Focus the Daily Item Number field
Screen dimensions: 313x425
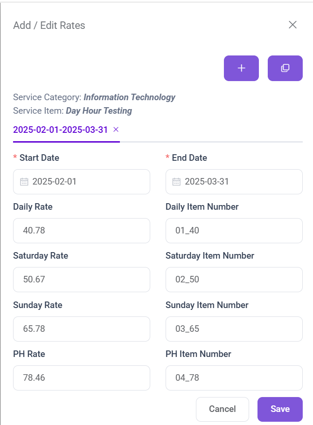234,231
